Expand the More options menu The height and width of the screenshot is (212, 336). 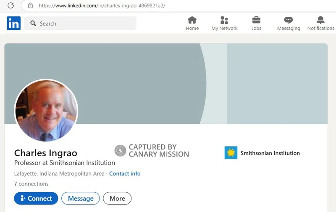[x=117, y=199]
